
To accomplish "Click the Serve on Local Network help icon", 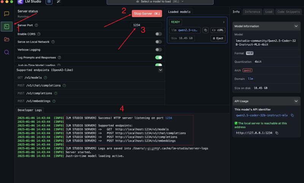I will click(53, 42).
